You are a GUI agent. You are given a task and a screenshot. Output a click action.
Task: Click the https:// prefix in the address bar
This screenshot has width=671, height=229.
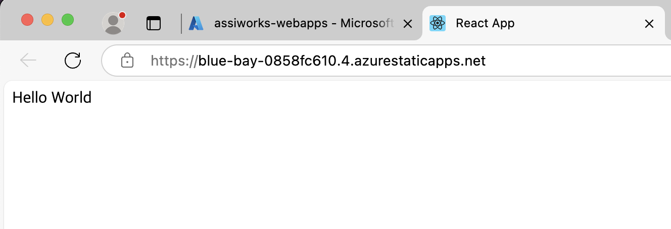pos(173,61)
